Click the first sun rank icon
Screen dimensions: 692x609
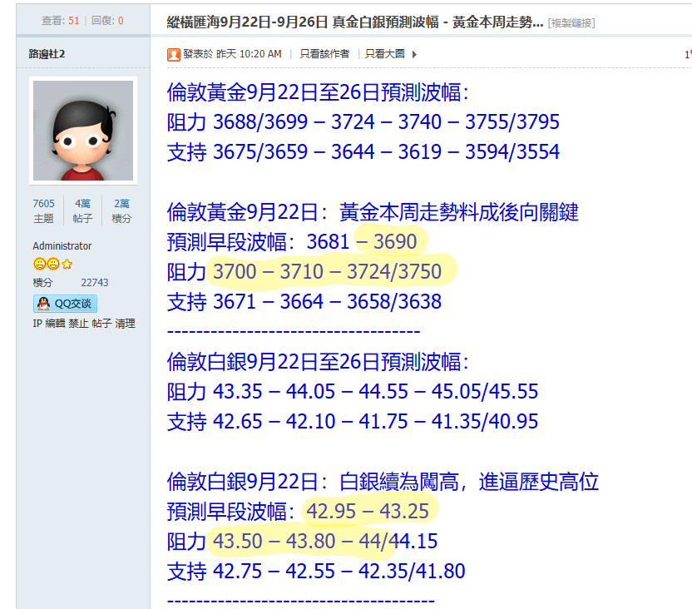tap(39, 265)
